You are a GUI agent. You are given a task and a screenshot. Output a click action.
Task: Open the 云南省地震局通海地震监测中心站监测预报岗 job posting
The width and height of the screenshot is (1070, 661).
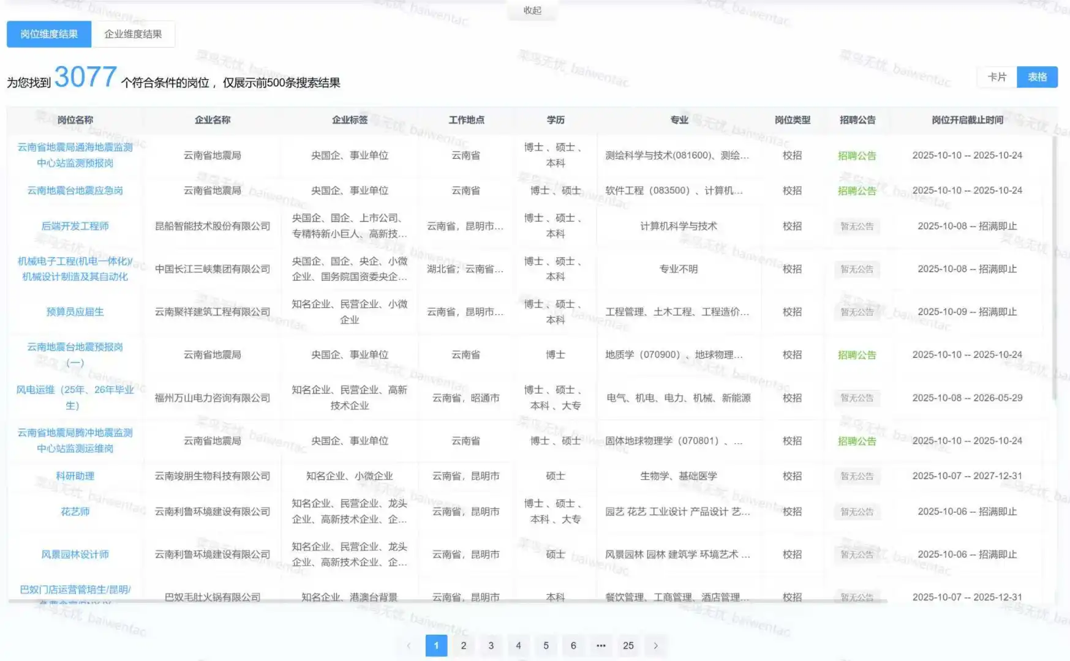click(x=75, y=155)
